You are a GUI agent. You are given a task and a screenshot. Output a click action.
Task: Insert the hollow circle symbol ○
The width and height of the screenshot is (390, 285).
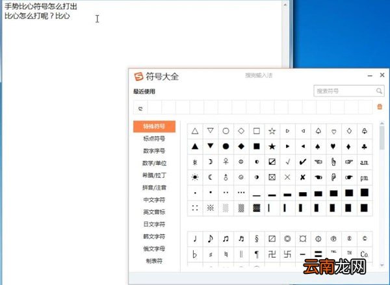click(226, 131)
